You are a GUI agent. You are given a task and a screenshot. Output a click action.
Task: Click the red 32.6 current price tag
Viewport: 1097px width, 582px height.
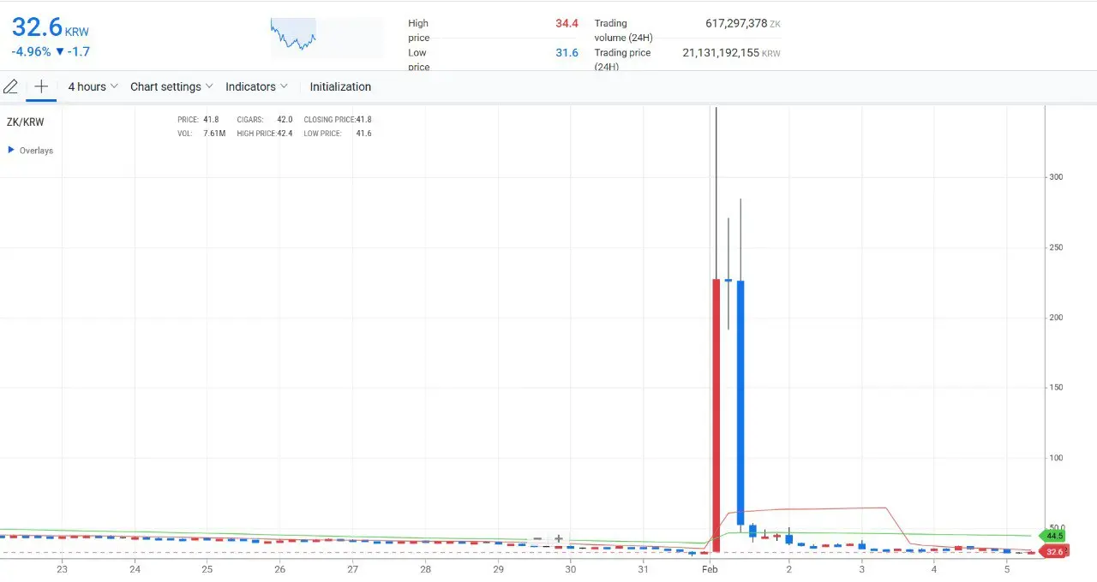coord(1053,552)
